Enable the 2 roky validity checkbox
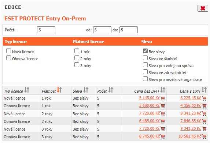The image size is (210, 143). pos(77,58)
